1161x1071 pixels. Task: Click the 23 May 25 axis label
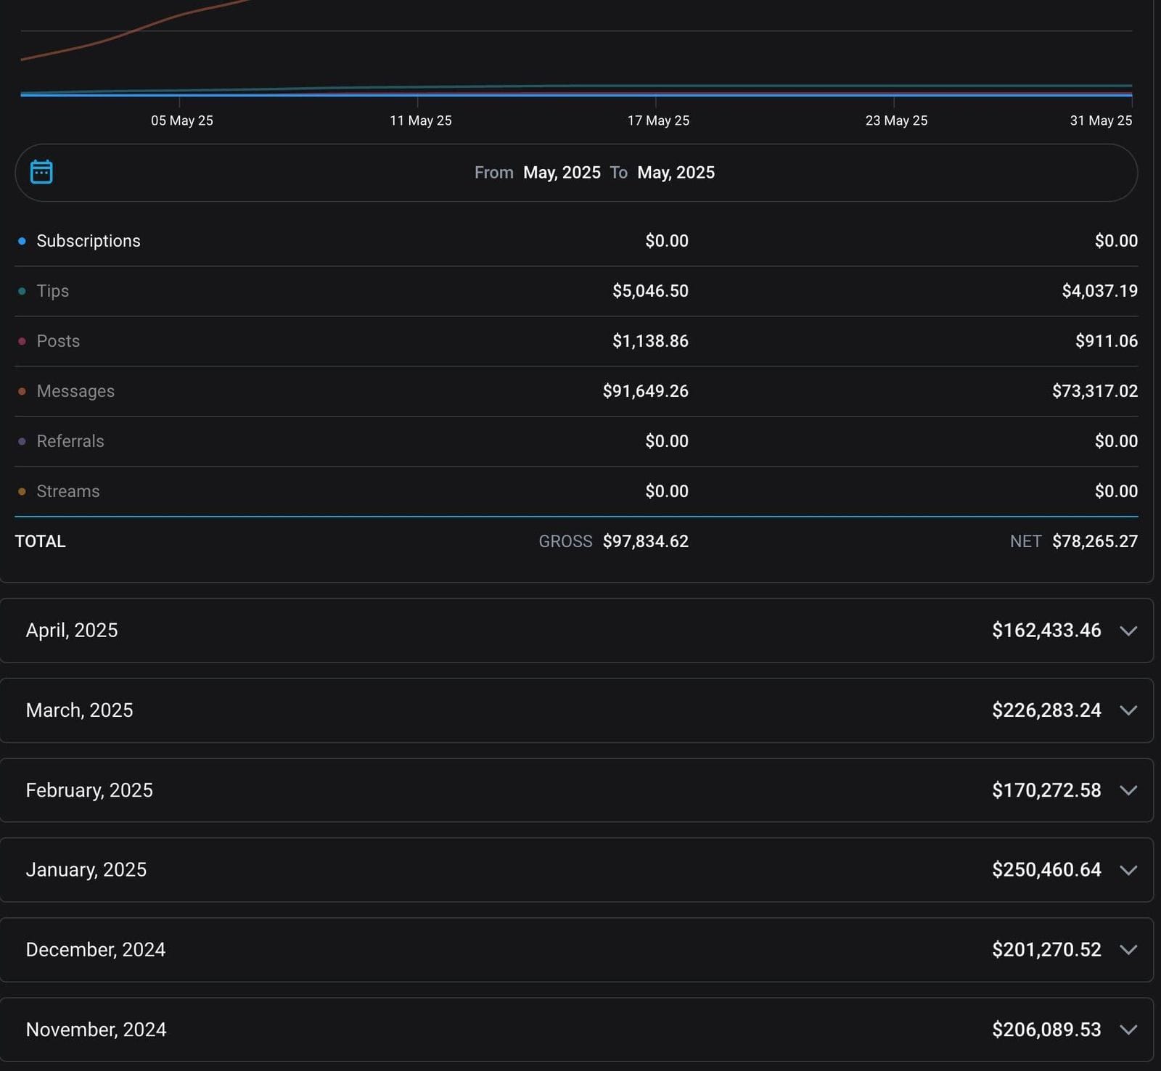897,120
